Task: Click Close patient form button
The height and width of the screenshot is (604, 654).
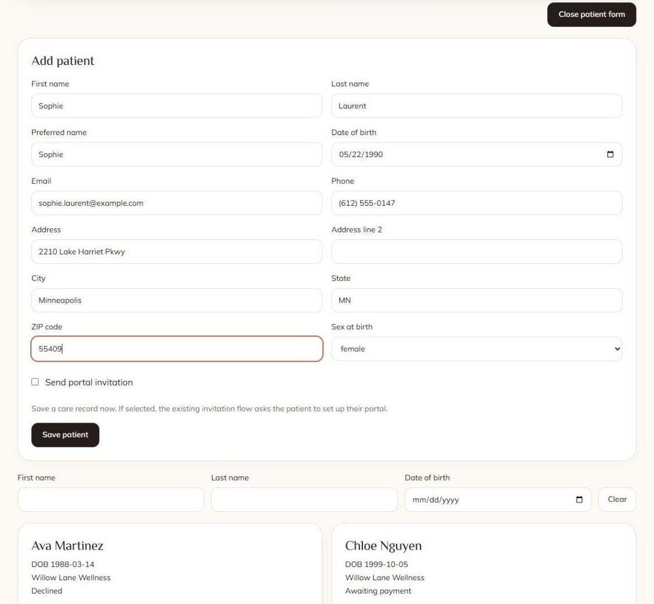Action: 591,14
